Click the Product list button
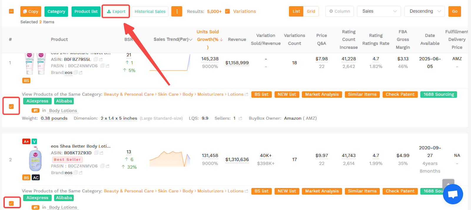Screen dimensions: 471x210 86,11
